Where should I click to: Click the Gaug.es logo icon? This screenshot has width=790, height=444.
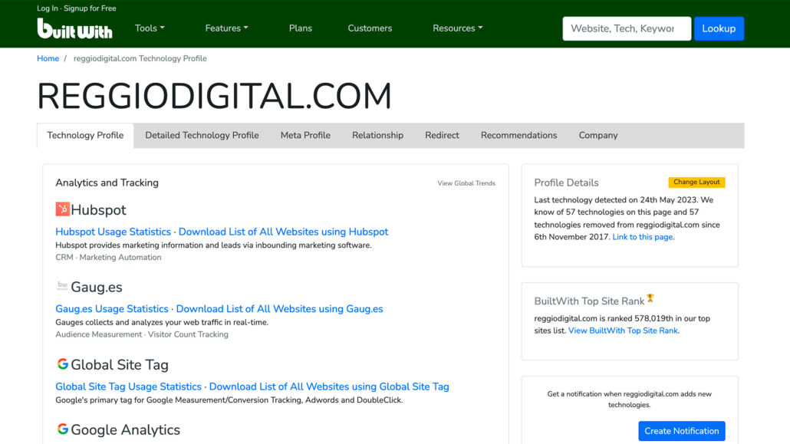click(61, 286)
